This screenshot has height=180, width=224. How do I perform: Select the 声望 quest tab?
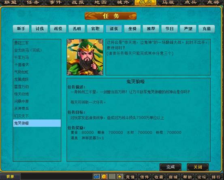188,29
